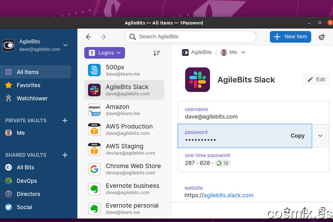Screen dimensions: 333x222
Task: Open the Me vault selector dropdown
Action: (233, 52)
